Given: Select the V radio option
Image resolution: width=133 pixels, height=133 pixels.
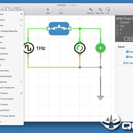Looking at the screenshot, I should coord(117,30).
